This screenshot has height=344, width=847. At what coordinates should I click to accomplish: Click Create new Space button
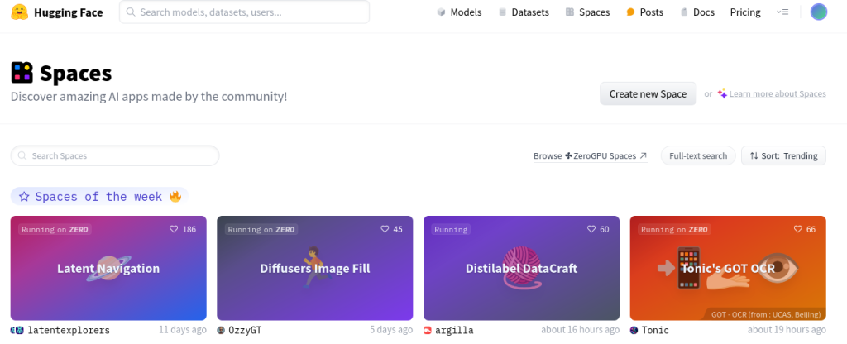[x=648, y=94]
